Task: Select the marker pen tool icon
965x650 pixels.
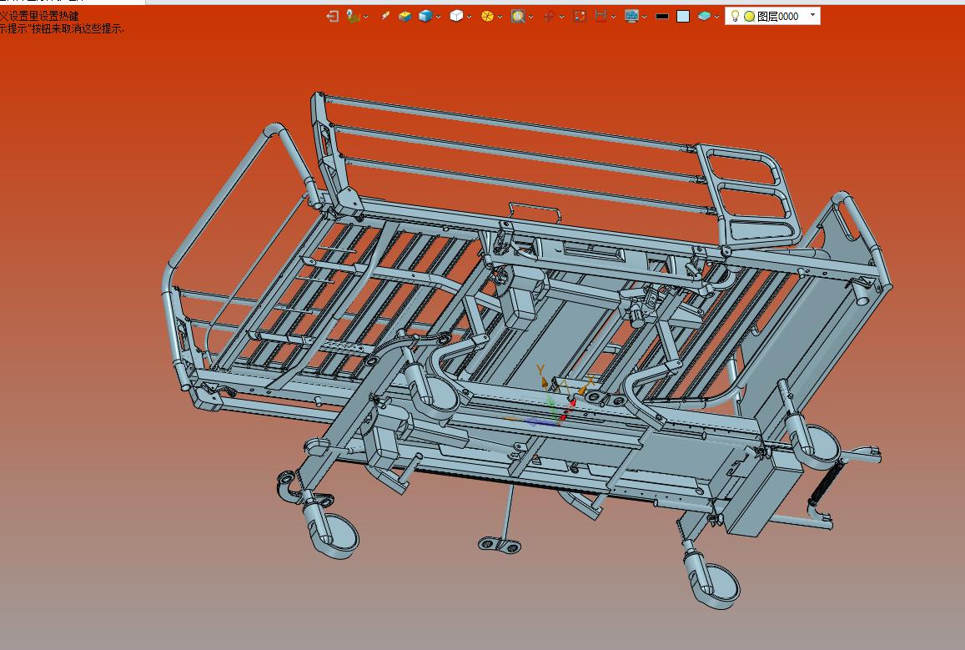Action: (x=385, y=16)
